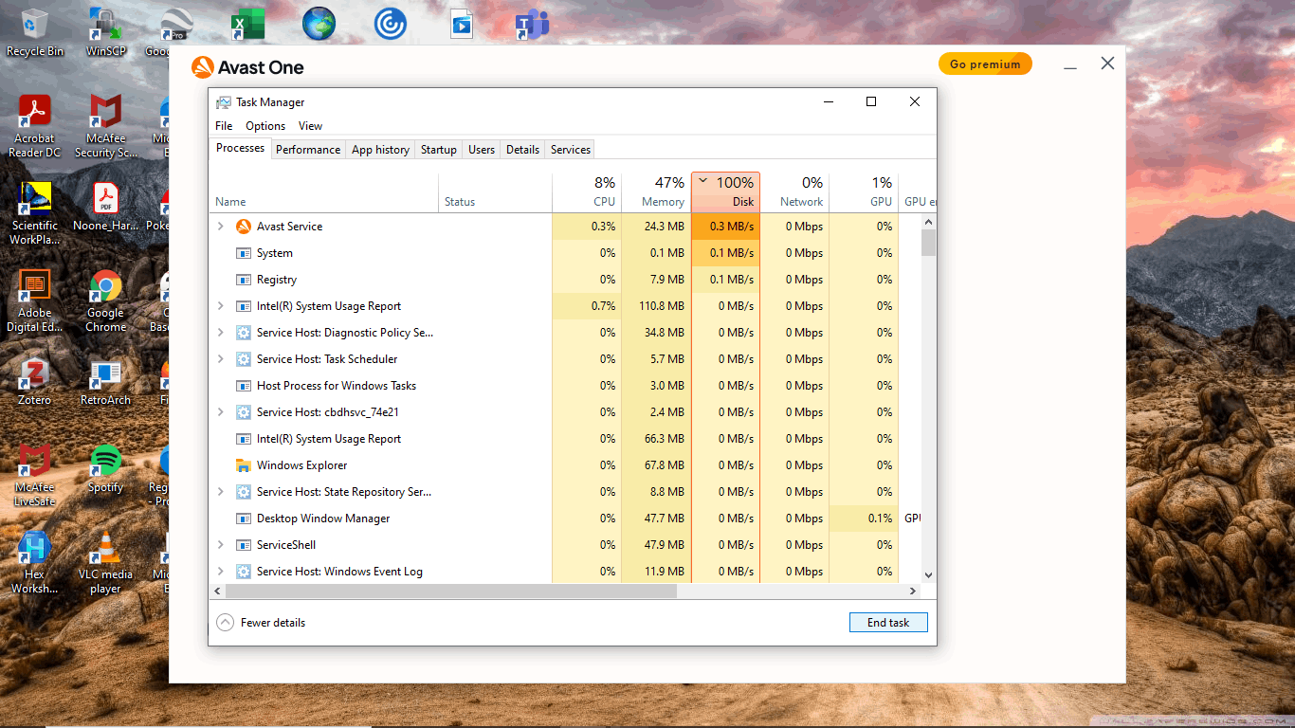Viewport: 1295px width, 728px height.
Task: Expand Service Host: cbdhsvc_74e21
Action: 221,412
